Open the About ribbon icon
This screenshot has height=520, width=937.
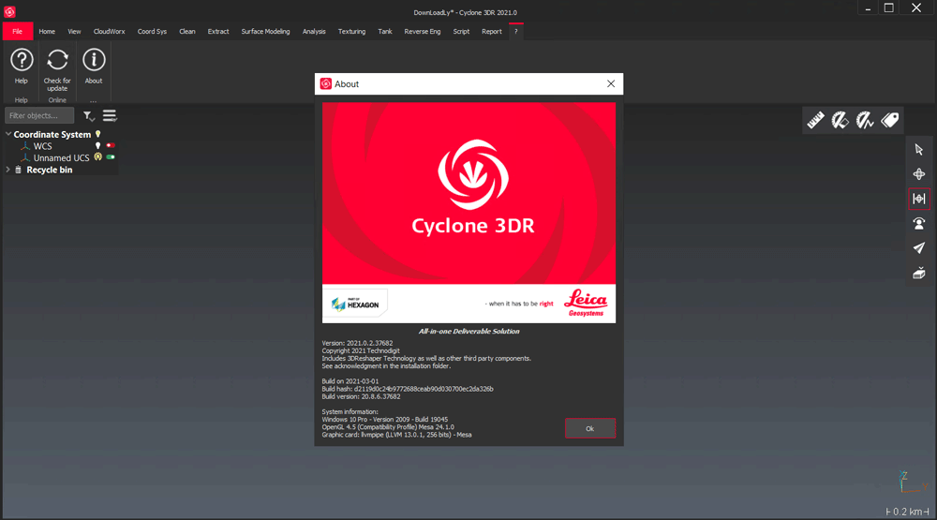(94, 60)
